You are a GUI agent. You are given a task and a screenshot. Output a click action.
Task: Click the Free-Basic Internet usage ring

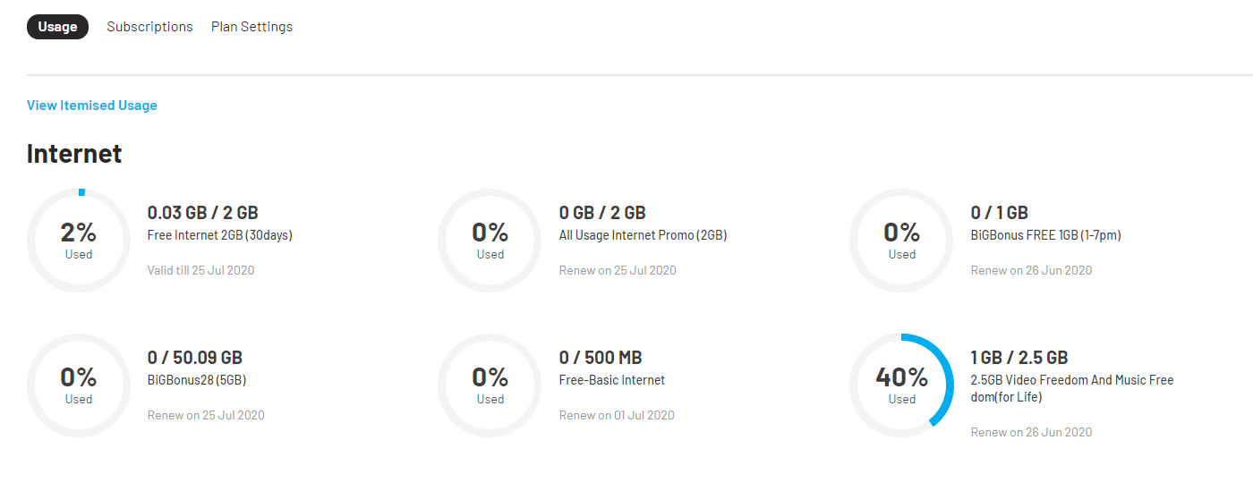[490, 385]
